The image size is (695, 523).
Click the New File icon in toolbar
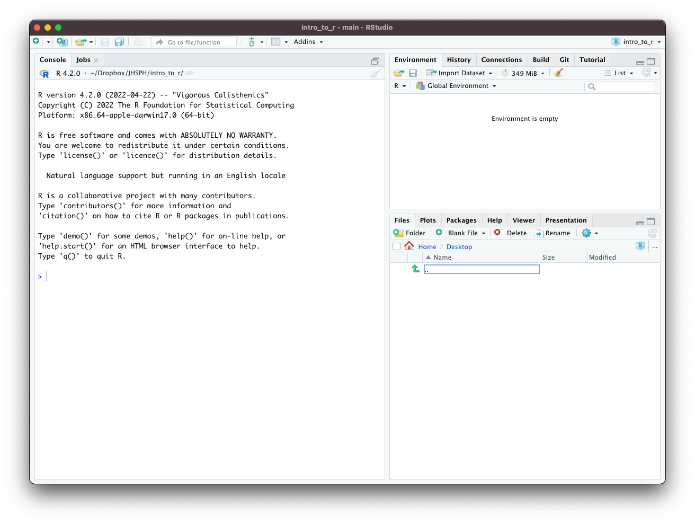point(37,42)
